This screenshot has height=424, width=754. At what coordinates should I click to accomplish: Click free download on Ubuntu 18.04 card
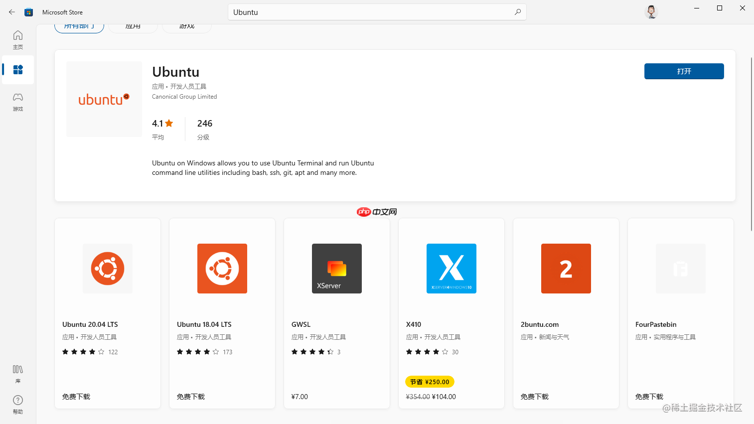191,397
